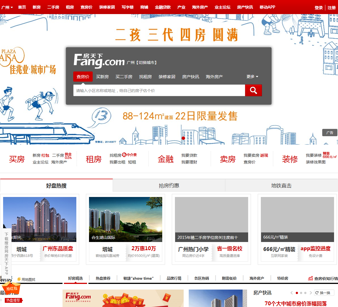The height and width of the screenshot is (307, 338).
Task: Click the previous arrow in 房产快讯
Action: click(x=292, y=293)
